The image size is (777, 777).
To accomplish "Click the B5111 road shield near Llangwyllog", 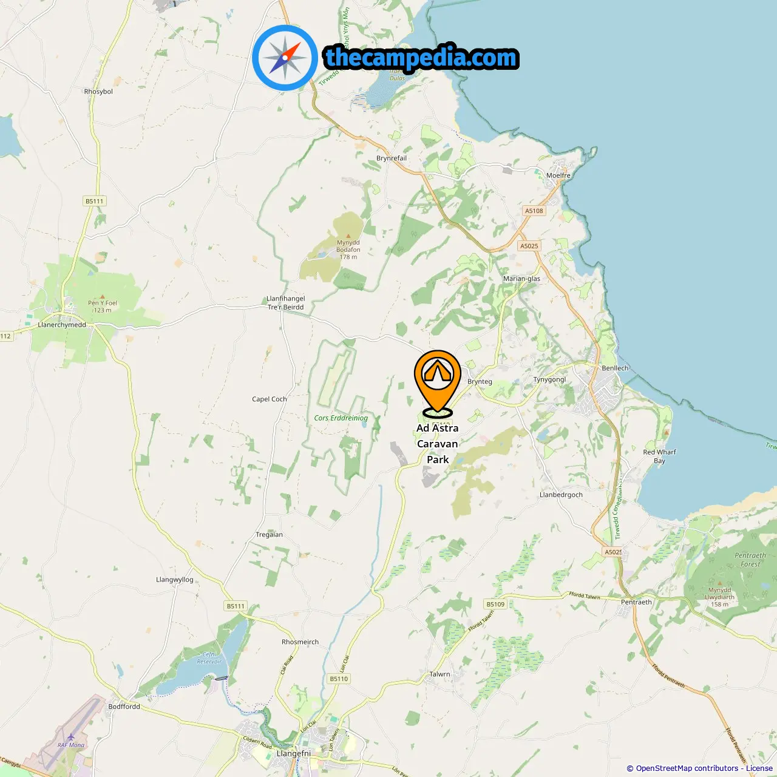I will [236, 606].
